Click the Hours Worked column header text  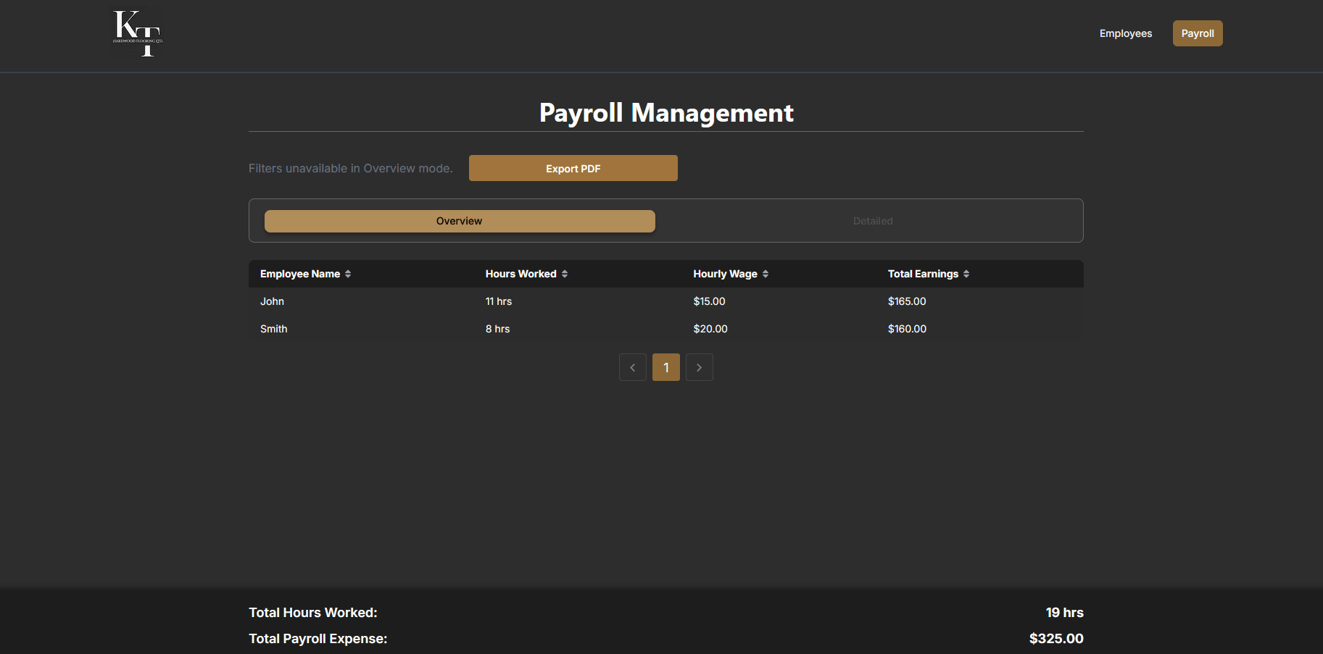click(521, 274)
